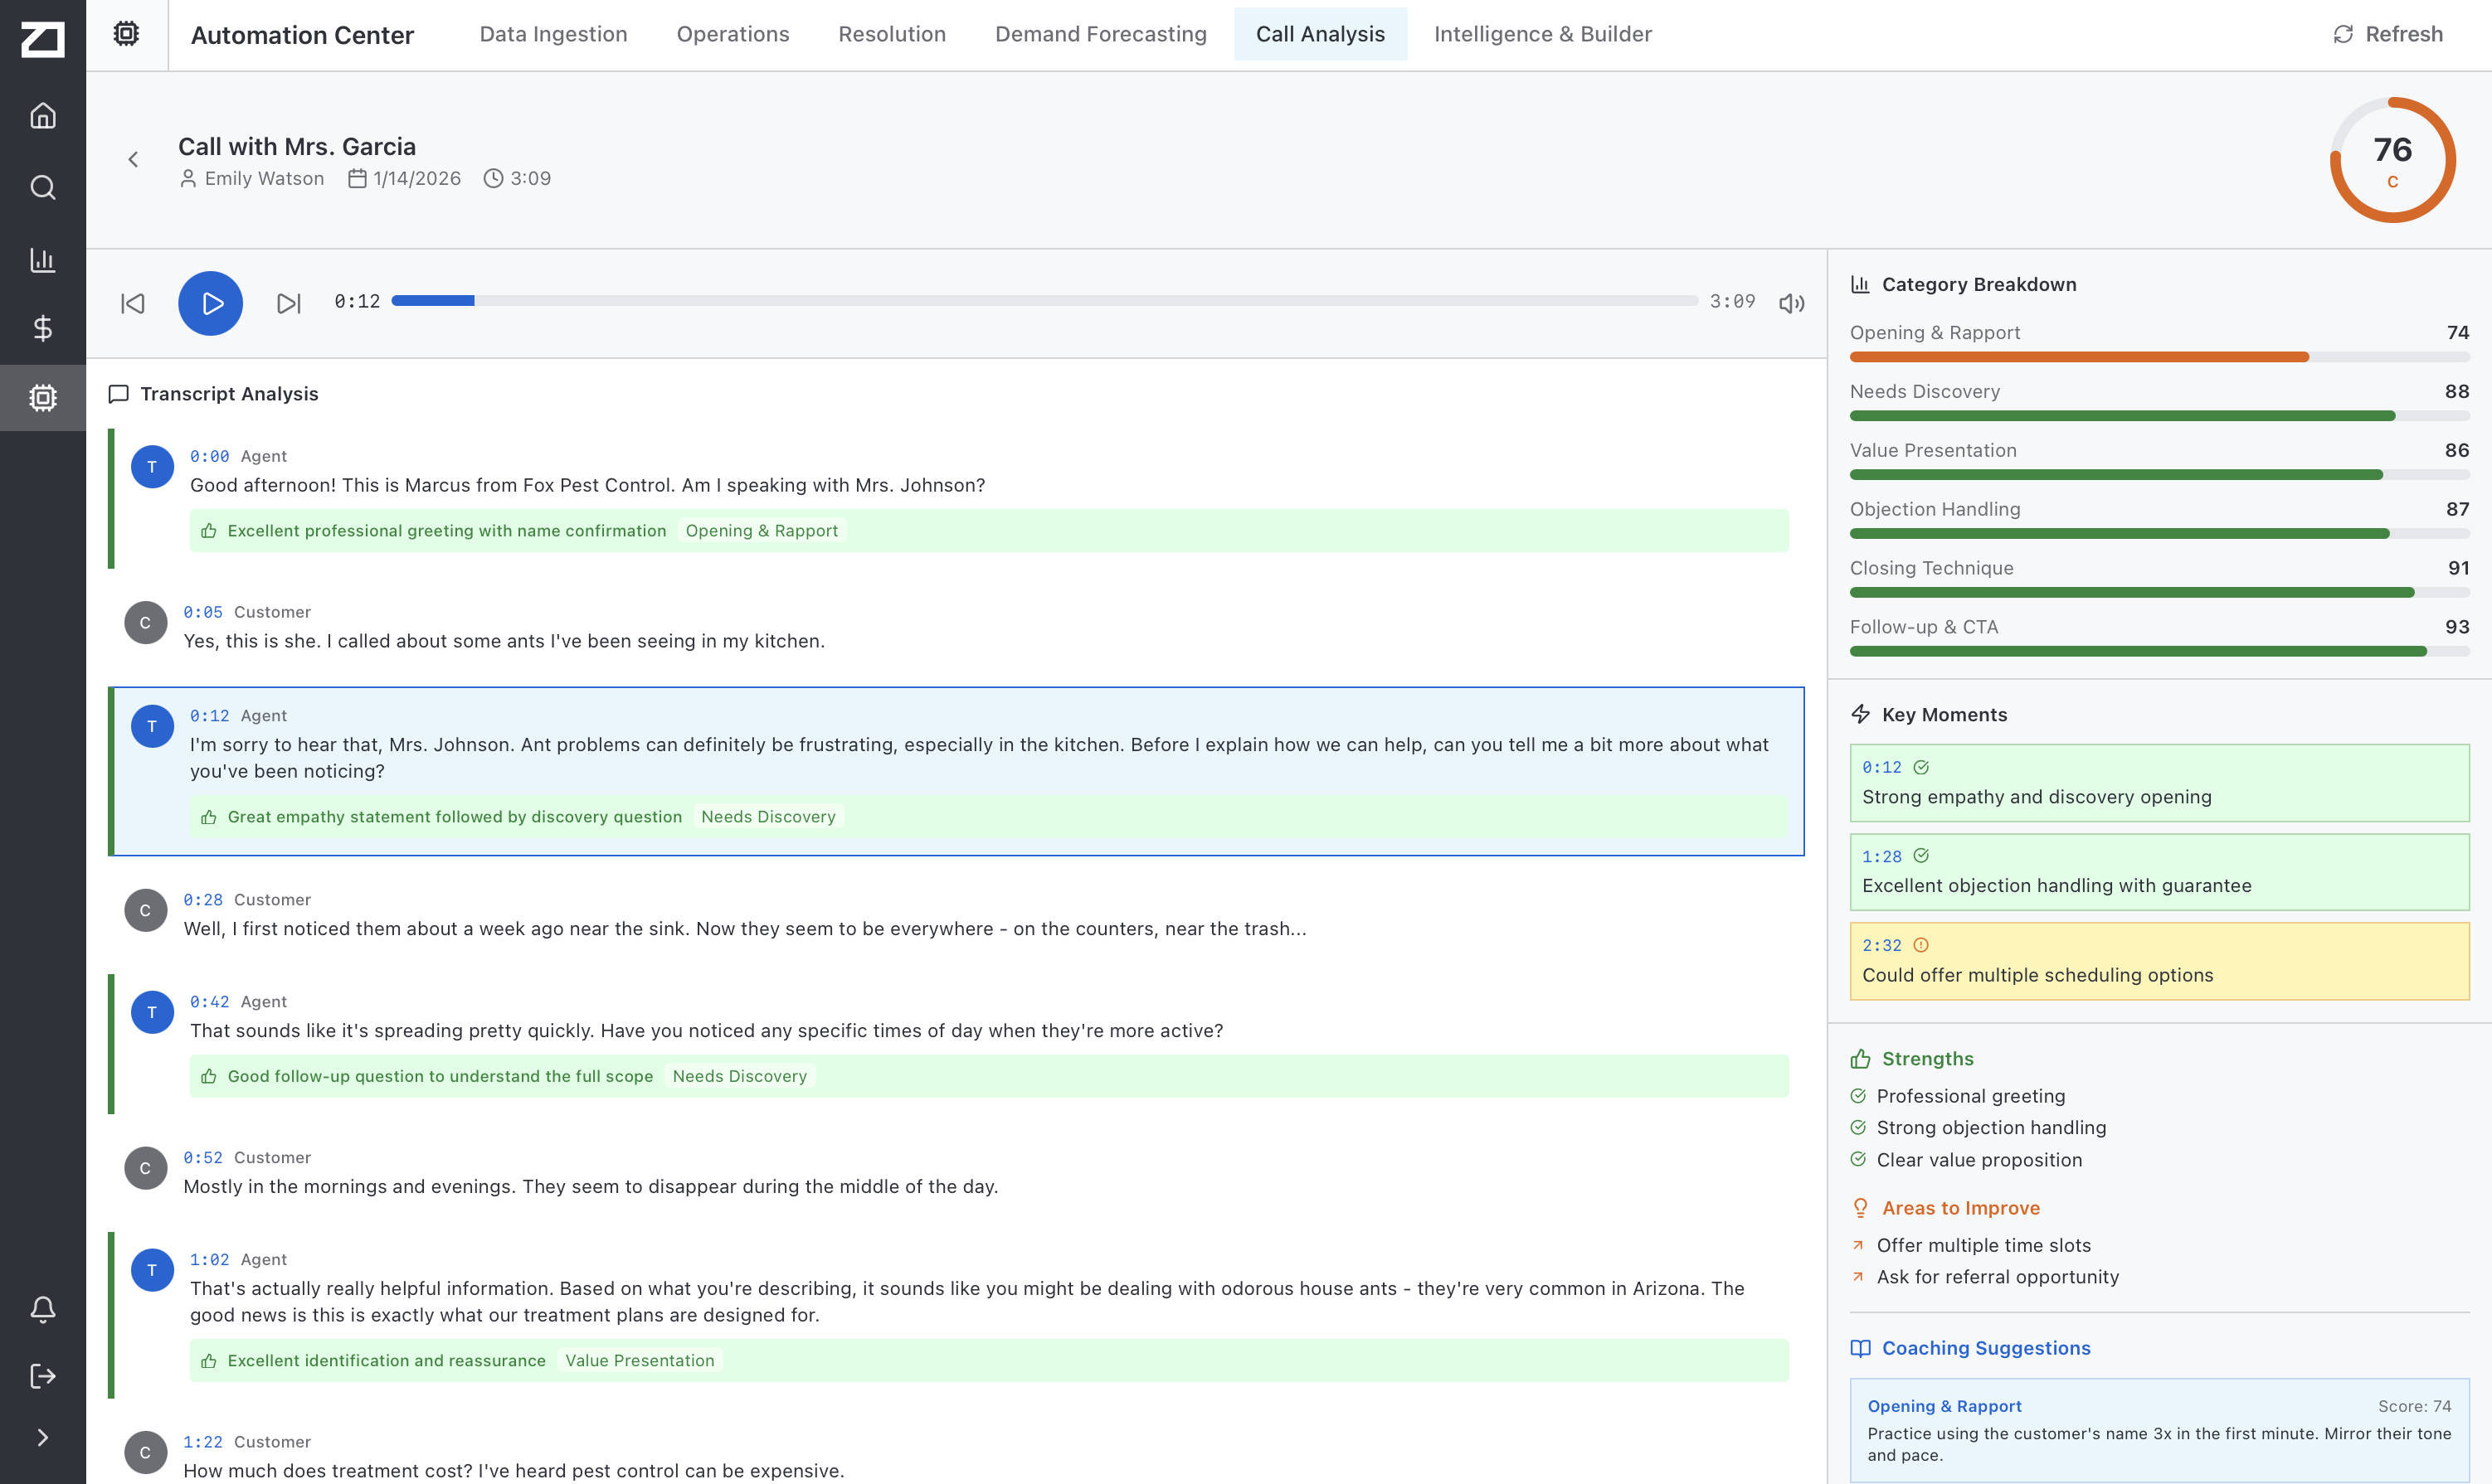Screen dimensions: 2492x1484
Task: Open the Opening & Rapport coaching suggestion card
Action: click(2159, 1429)
